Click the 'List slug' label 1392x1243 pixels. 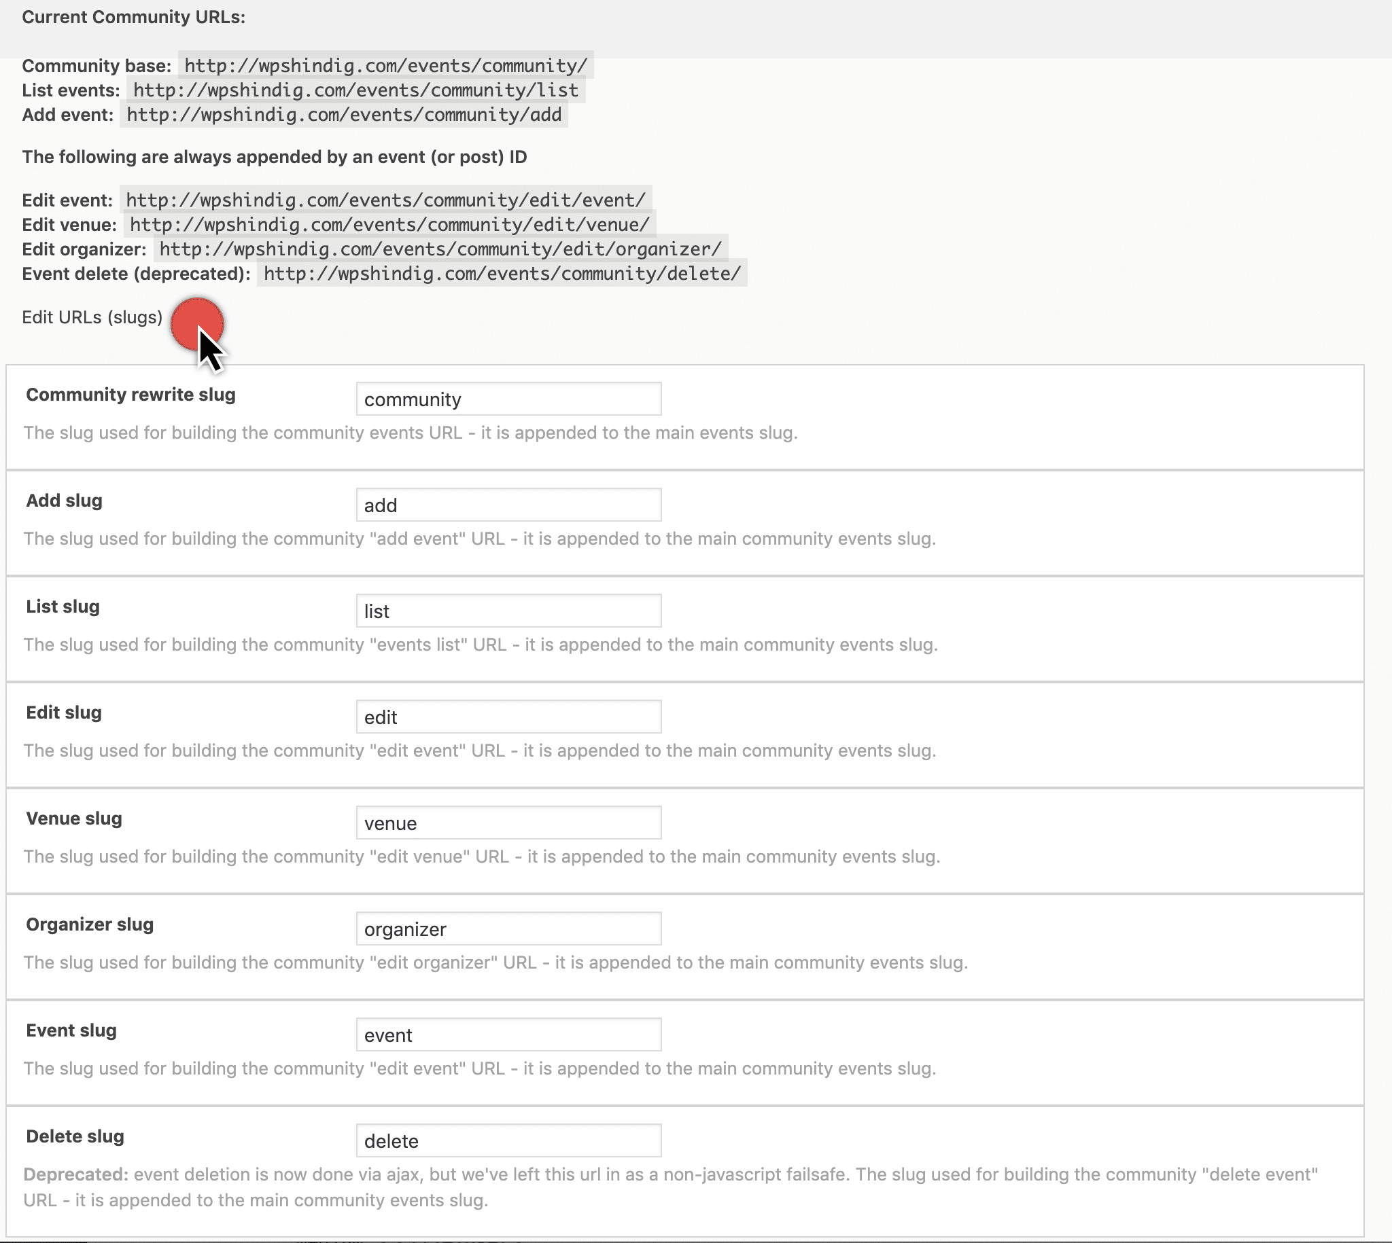tap(63, 607)
